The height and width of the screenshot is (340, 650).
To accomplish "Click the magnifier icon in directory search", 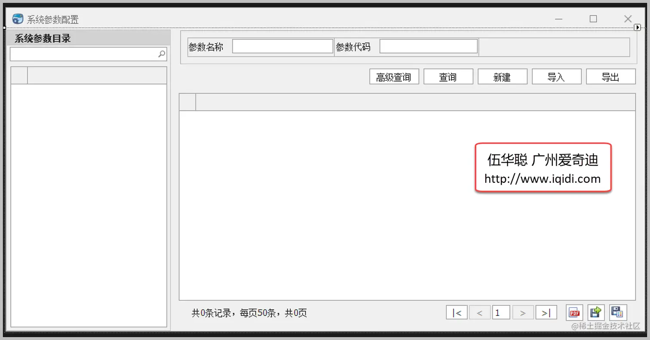I will click(162, 54).
